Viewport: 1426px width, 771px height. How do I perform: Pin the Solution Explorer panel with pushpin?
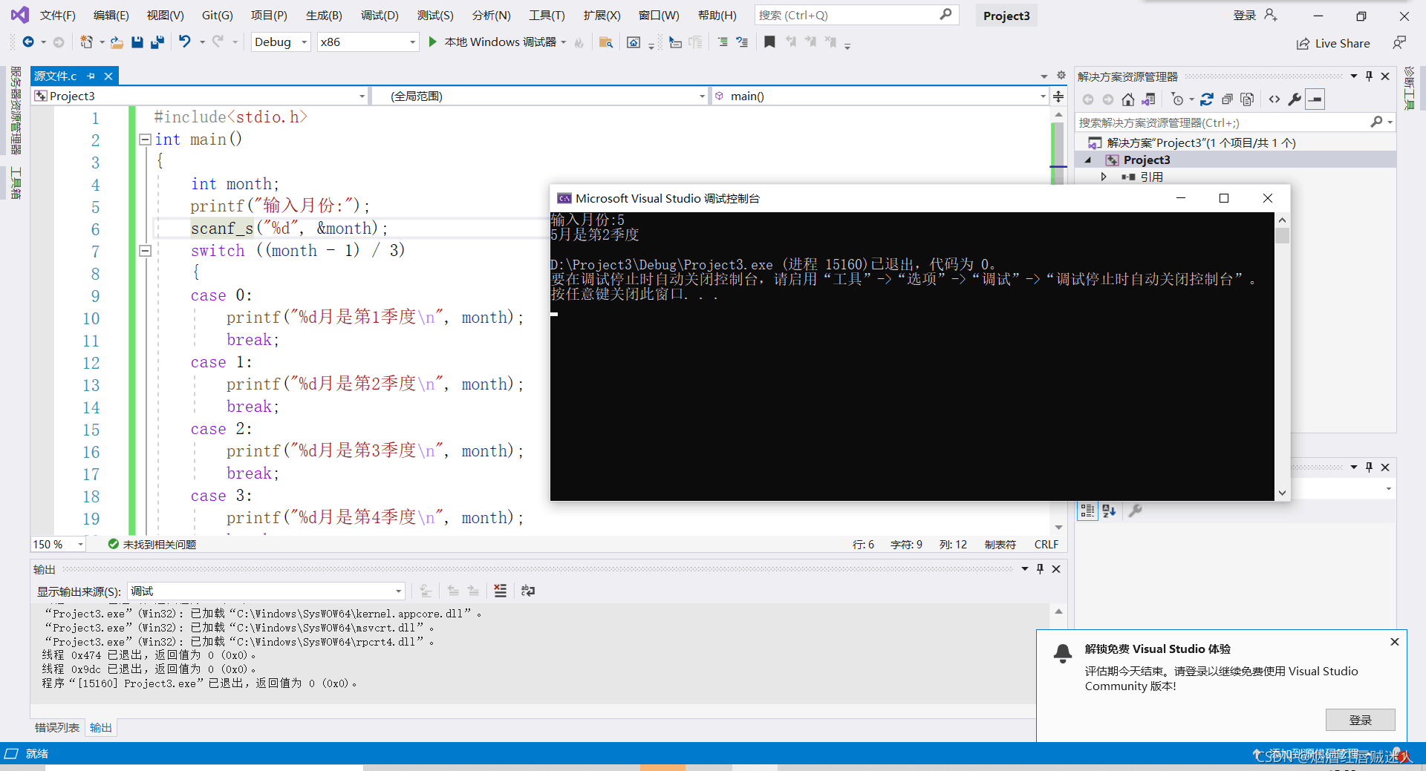pyautogui.click(x=1370, y=76)
